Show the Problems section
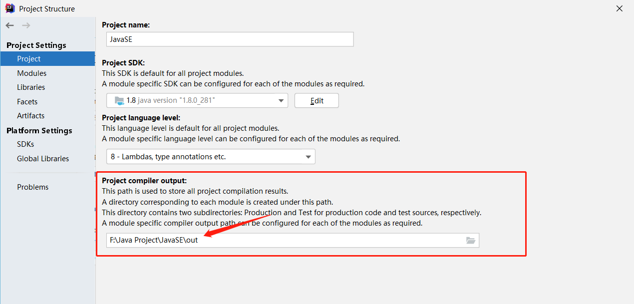 point(33,187)
